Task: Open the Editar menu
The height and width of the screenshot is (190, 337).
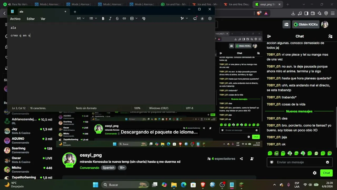Action: 31,19
